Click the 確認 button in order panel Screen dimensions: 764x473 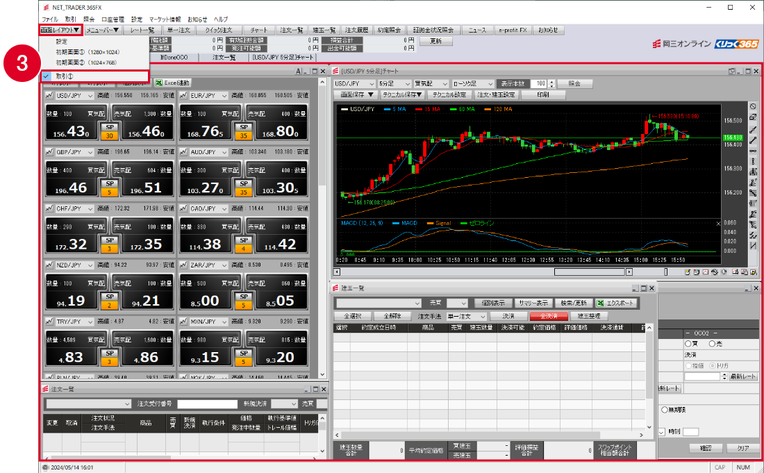(x=706, y=448)
